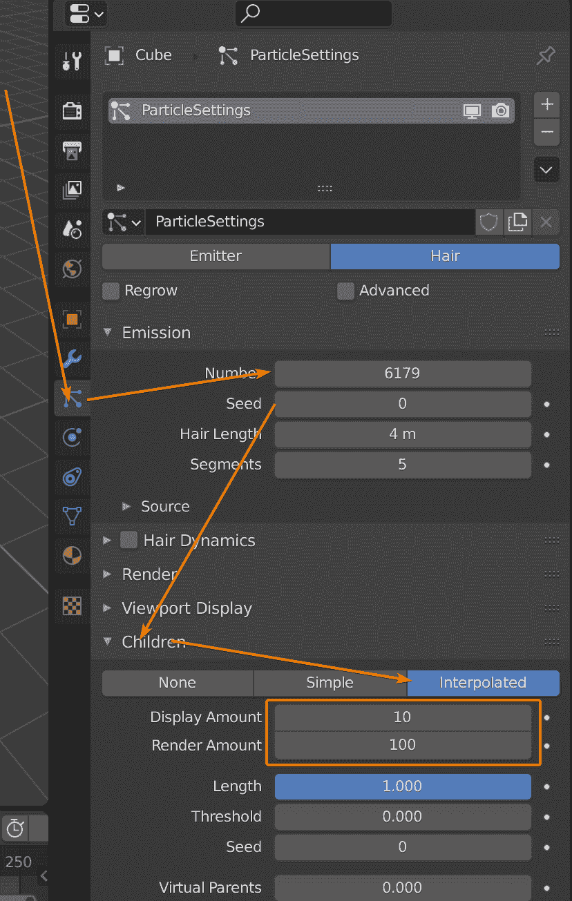This screenshot has height=901, width=572.
Task: Click the Virtual Parents slider
Action: (x=403, y=888)
